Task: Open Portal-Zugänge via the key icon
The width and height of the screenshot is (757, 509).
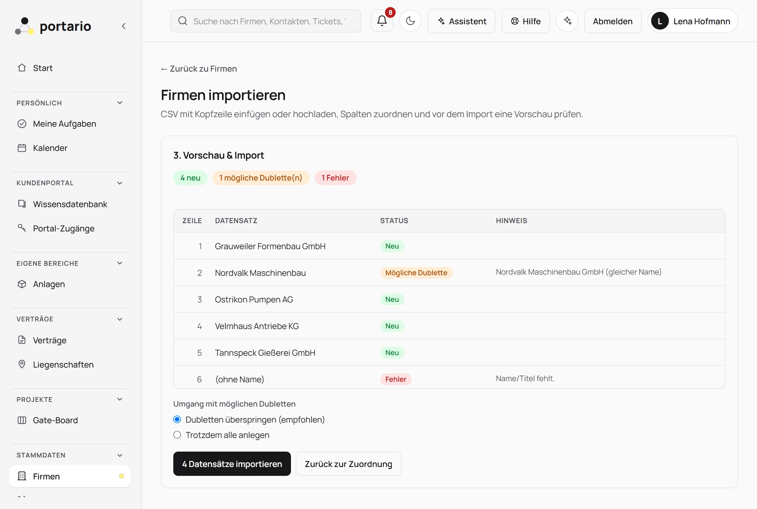Action: click(22, 228)
